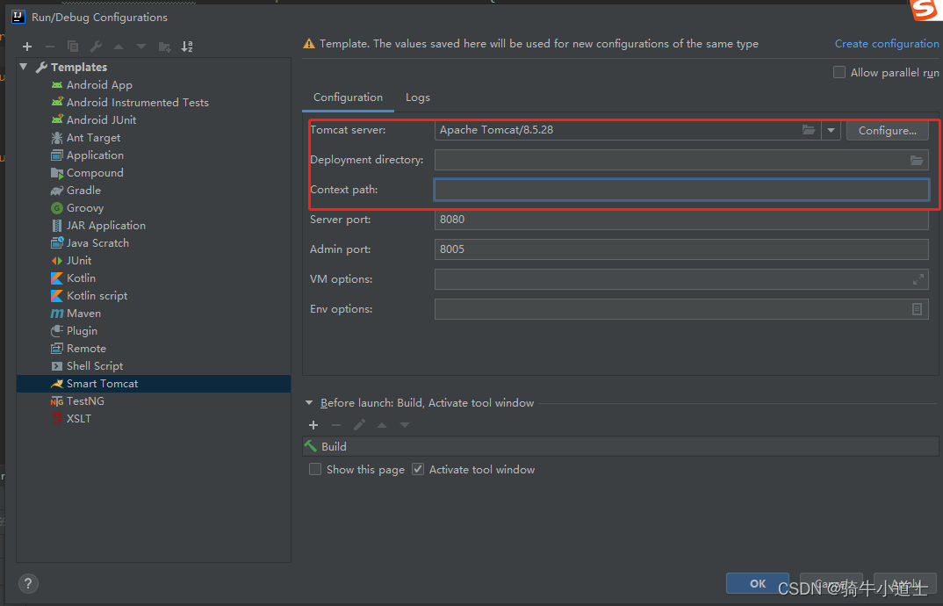Check Show this page option

point(315,469)
